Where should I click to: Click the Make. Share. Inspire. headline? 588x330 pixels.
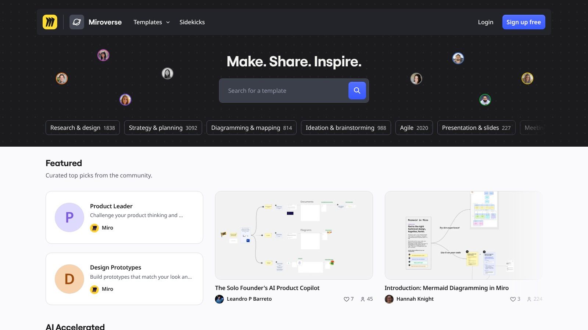[x=294, y=62]
